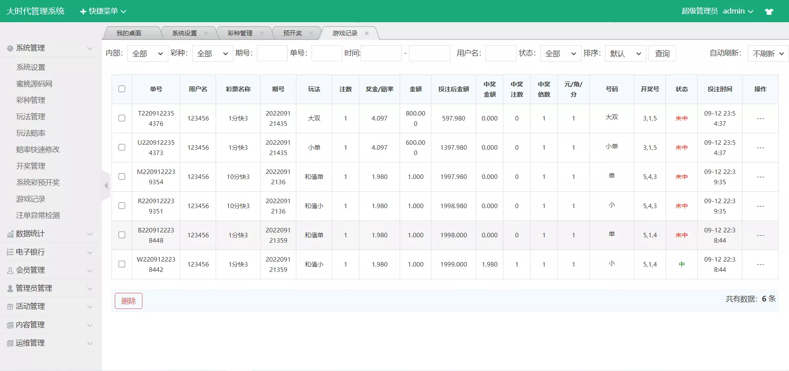
Task: Click the 运维管理 operations icon
Action: [x=9, y=343]
